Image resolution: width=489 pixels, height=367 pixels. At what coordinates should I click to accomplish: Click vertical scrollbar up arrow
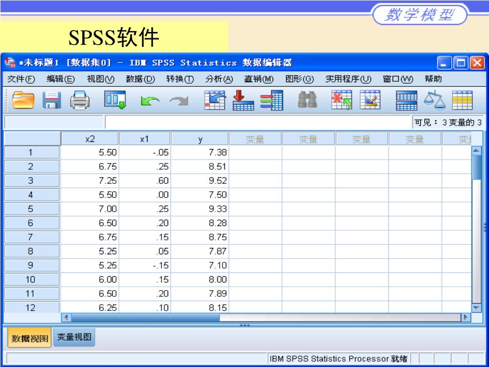pos(477,151)
